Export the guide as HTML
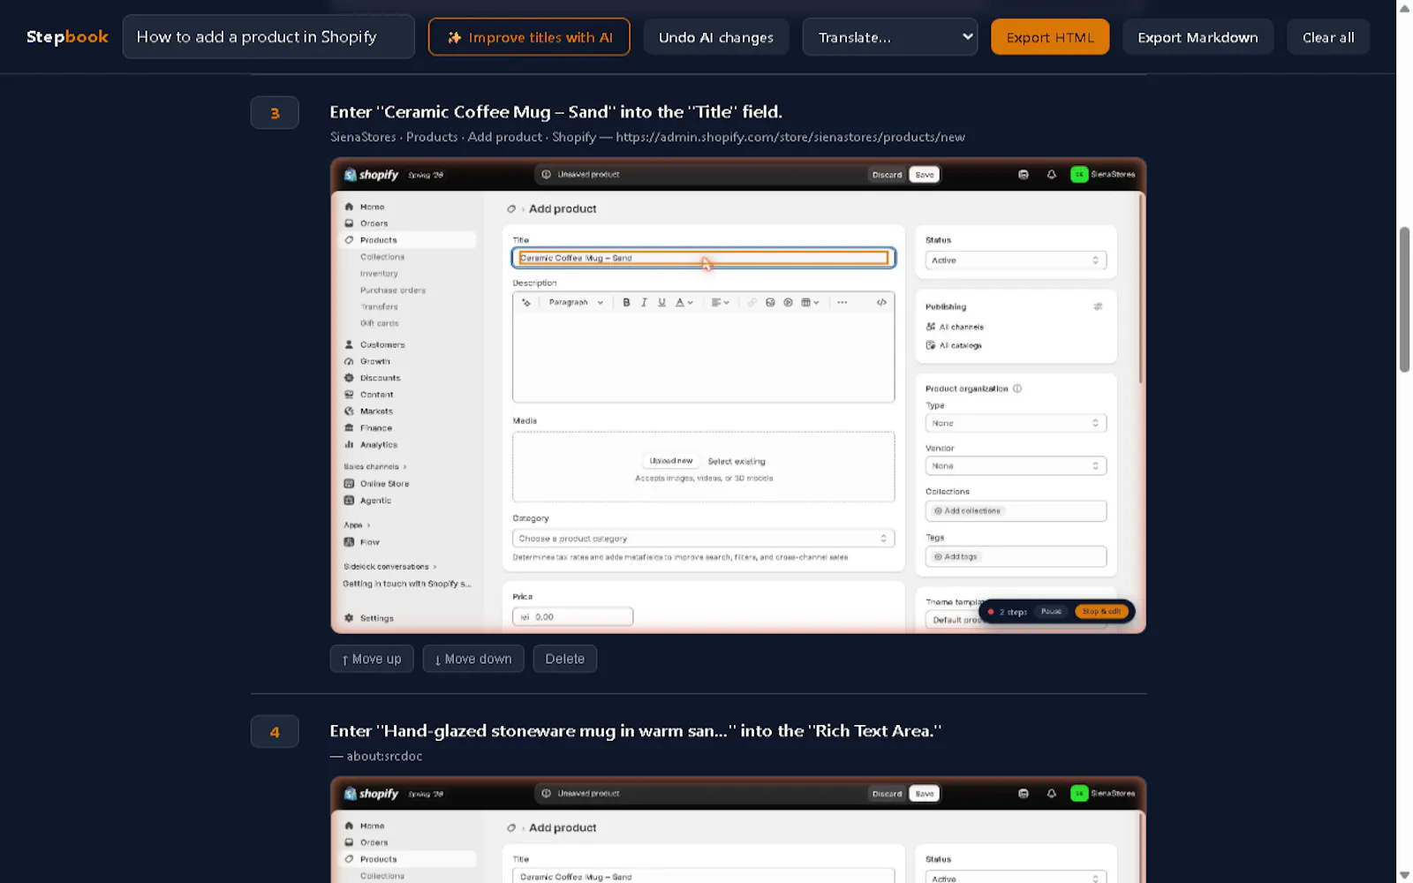 click(x=1050, y=37)
